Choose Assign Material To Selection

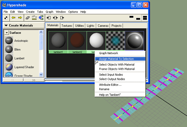[120, 59]
